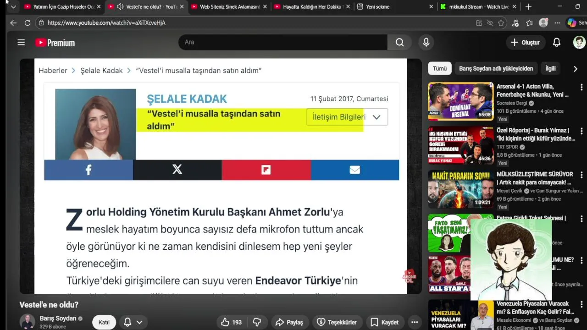This screenshot has width=587, height=330.
Task: Select the Tümü filter chip
Action: [439, 69]
